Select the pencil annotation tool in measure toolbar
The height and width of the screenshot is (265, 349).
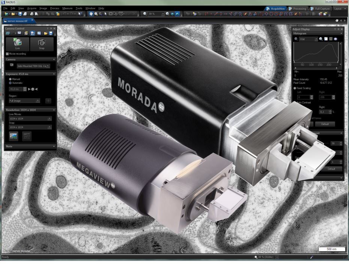pos(245,14)
